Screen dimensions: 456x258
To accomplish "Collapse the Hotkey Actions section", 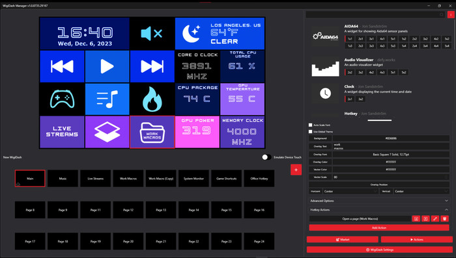I will click(x=379, y=210).
